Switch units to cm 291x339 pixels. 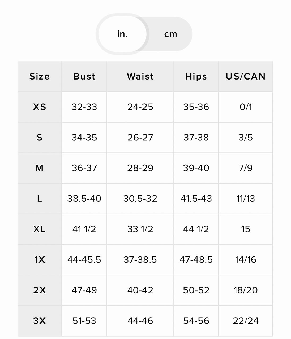[x=170, y=34]
